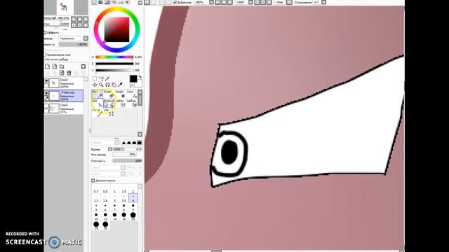Click the black foreground color swatch
This screenshot has width=449, height=252.
pos(133,78)
